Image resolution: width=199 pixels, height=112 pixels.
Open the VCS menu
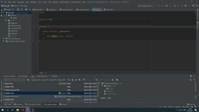pyautogui.click(x=49, y=2)
